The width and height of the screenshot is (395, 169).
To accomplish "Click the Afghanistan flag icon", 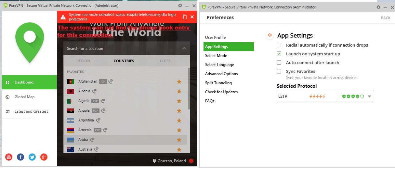I will click(x=71, y=82).
